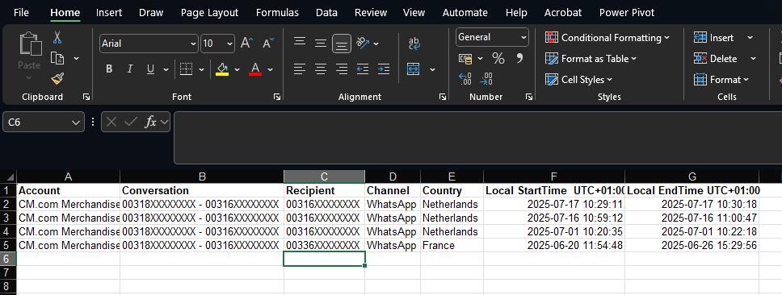The height and width of the screenshot is (295, 782).
Task: Open the Format cells menu
Action: (721, 80)
